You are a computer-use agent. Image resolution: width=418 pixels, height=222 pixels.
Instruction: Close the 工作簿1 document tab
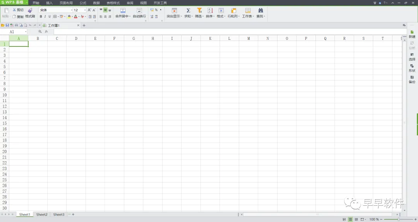78,25
